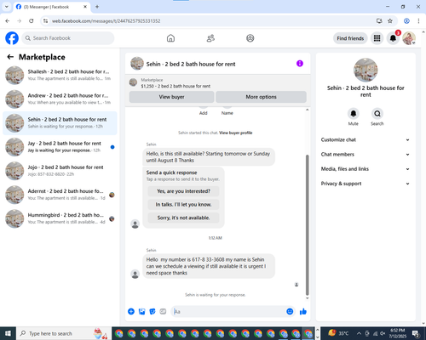
Task: Attach a file photo icon in composer
Action: 141,312
